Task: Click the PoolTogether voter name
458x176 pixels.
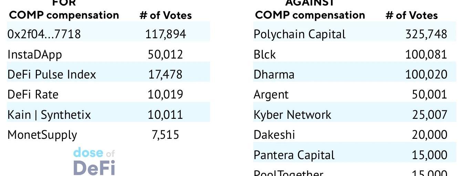Action: pyautogui.click(x=288, y=173)
